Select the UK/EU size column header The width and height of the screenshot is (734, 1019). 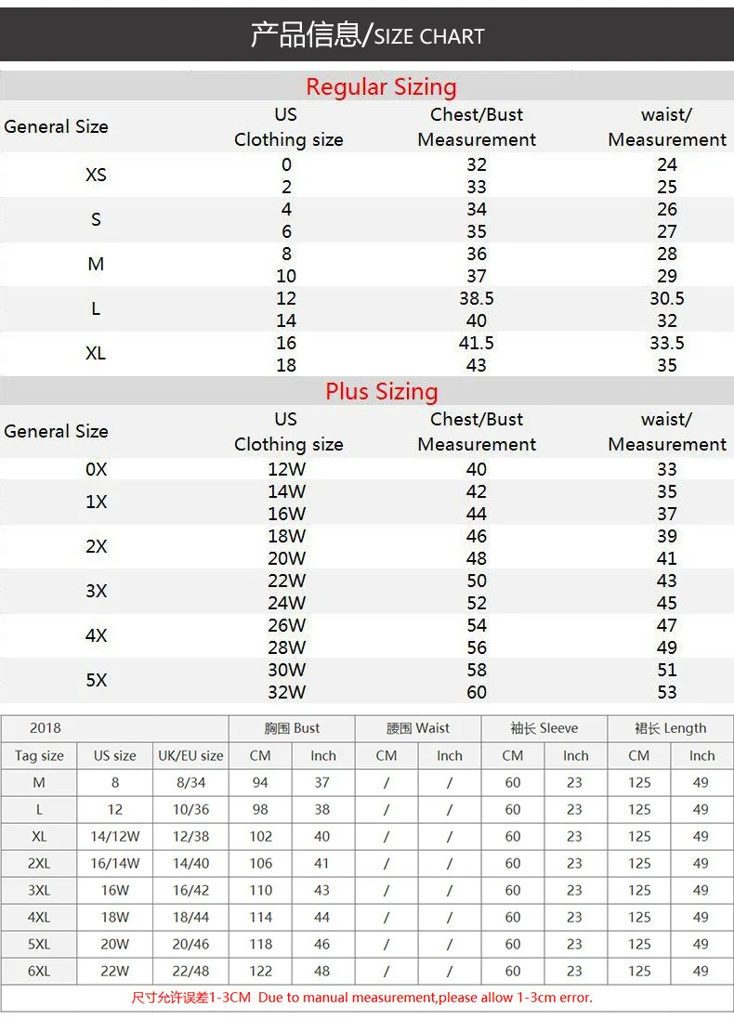pyautogui.click(x=190, y=756)
